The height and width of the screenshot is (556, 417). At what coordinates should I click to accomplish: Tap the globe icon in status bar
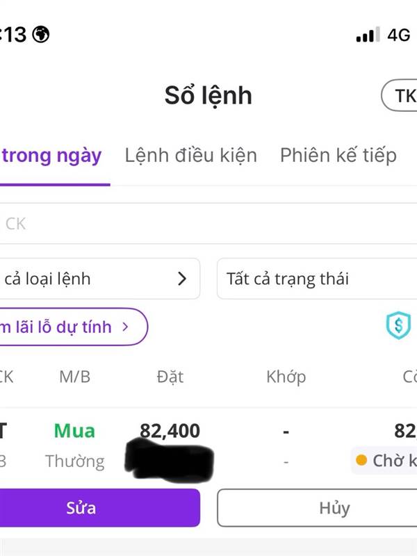click(42, 34)
